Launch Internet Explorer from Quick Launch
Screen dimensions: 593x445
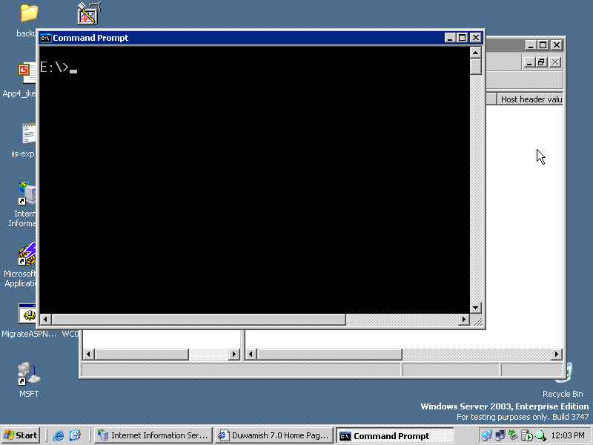coord(58,435)
